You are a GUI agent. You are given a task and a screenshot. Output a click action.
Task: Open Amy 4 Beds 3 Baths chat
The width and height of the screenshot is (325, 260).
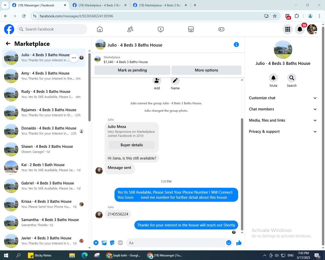44,76
